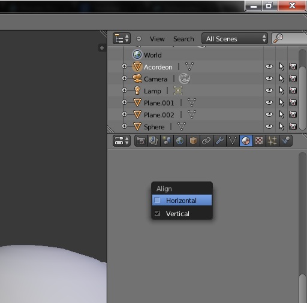
Task: Open the outliner View menu
Action: [x=157, y=39]
